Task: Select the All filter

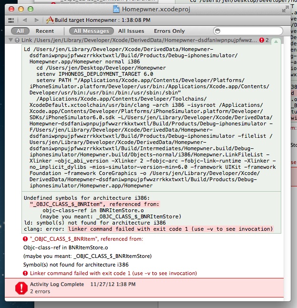Action: click(x=20, y=31)
